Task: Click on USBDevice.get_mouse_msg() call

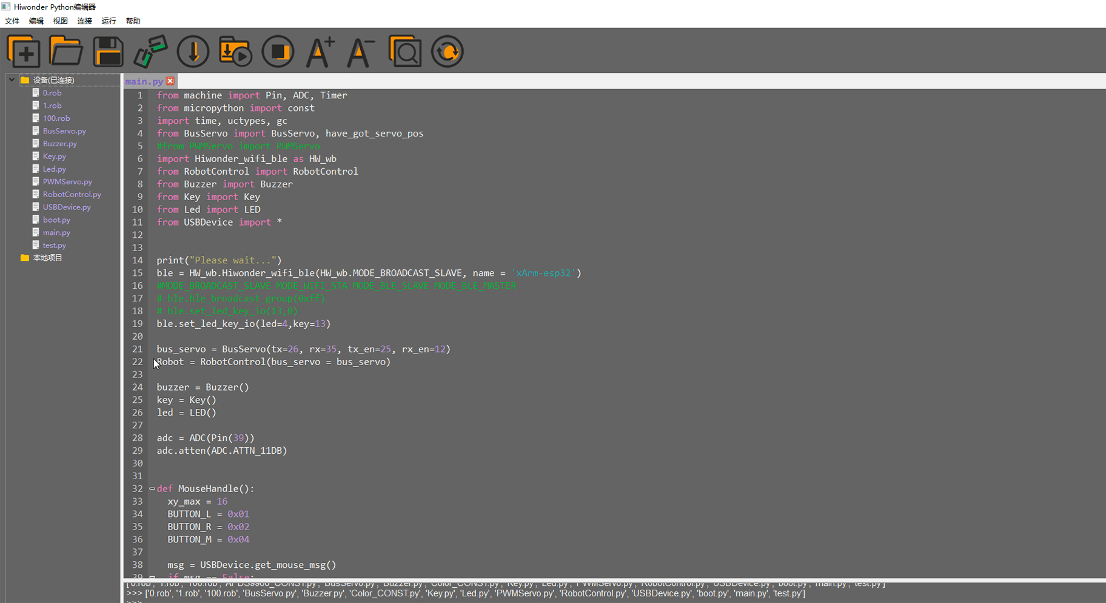Action: [268, 565]
